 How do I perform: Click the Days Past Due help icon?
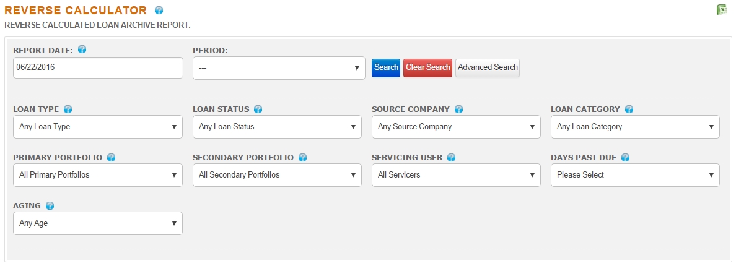[x=625, y=157]
